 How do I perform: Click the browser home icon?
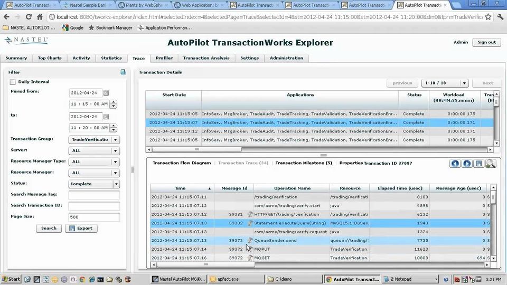coord(40,17)
